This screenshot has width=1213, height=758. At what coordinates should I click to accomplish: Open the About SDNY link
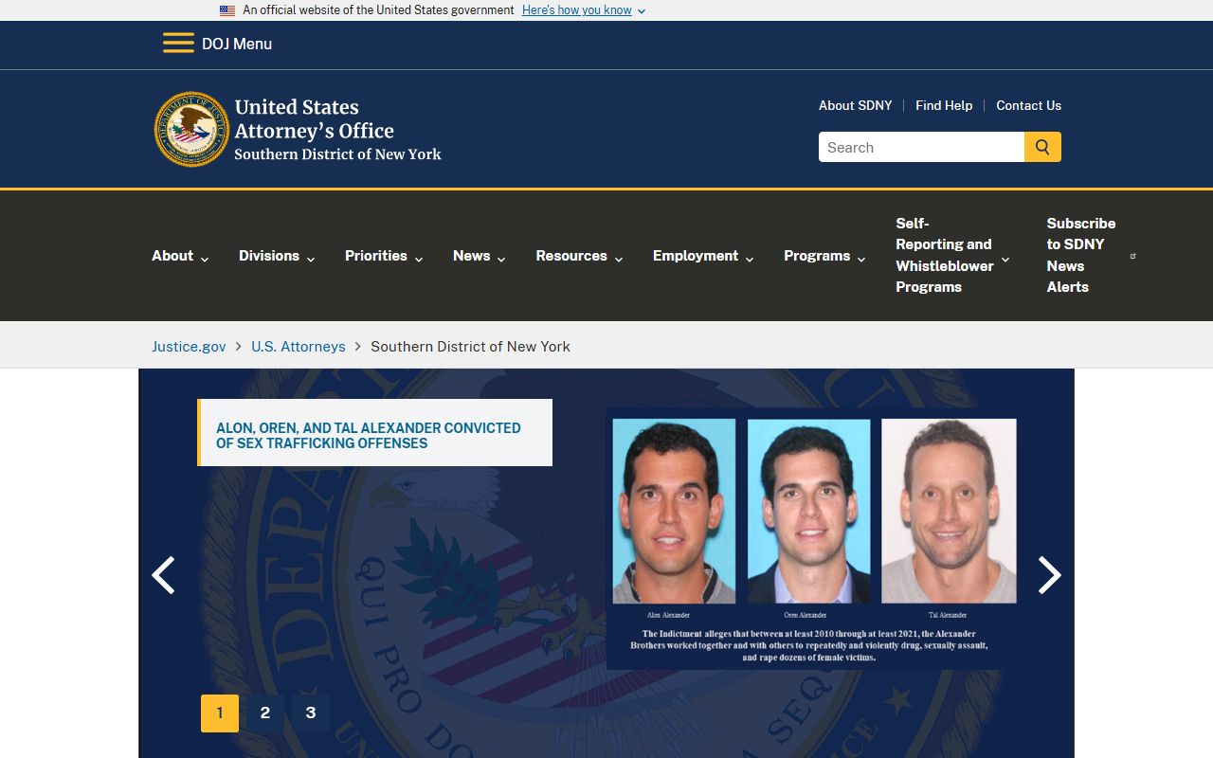[x=856, y=105]
